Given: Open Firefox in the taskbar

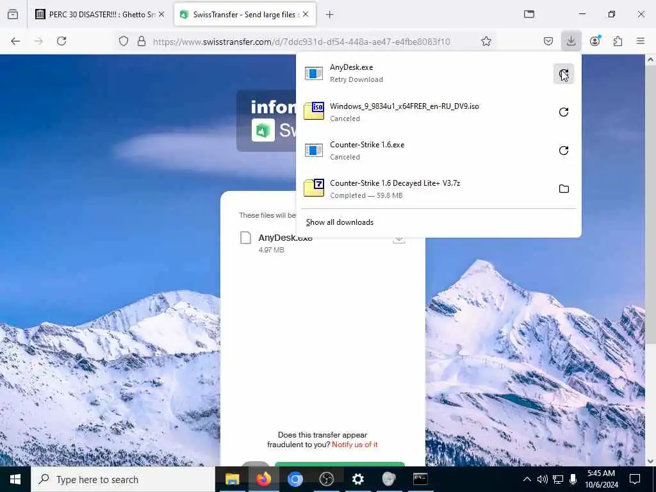Looking at the screenshot, I should (263, 479).
